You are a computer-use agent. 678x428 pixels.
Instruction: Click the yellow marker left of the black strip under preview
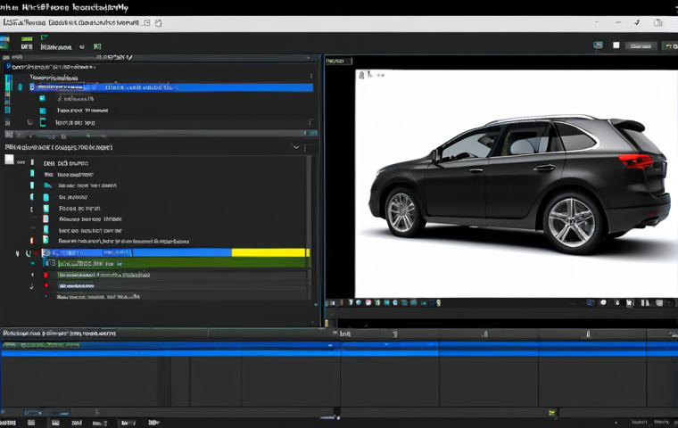[327, 323]
